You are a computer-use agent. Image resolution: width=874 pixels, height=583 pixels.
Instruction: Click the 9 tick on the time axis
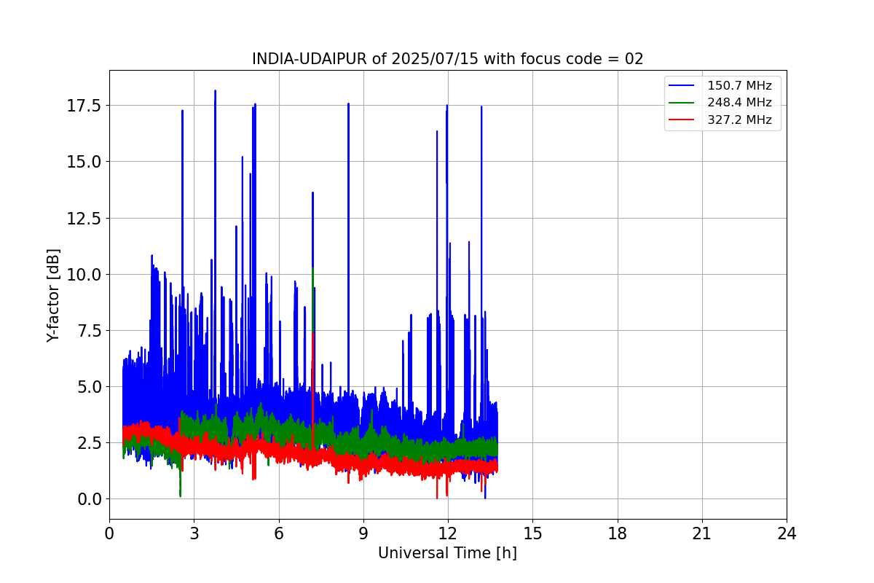pos(363,533)
